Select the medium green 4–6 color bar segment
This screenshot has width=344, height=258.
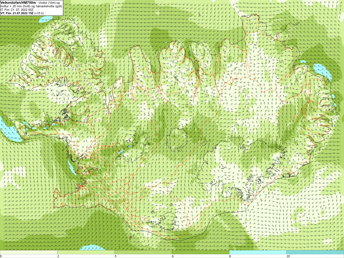[x=143, y=252]
